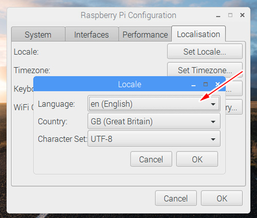Screen dimensions: 257x218
Task: Click the Set Timezone... button
Action: pos(205,70)
